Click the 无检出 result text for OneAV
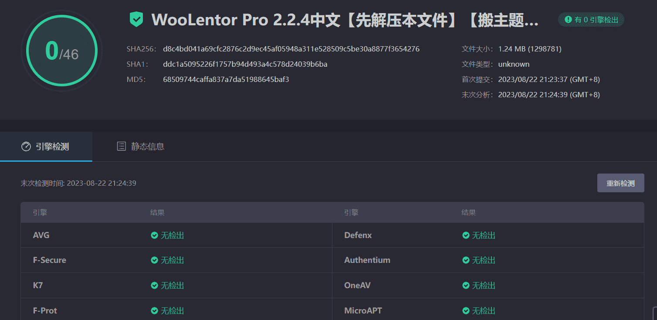Screen dimensions: 657x320 (x=484, y=286)
